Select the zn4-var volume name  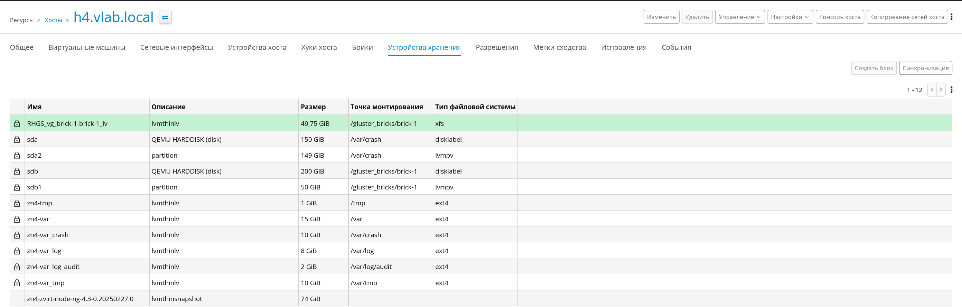pyautogui.click(x=38, y=219)
